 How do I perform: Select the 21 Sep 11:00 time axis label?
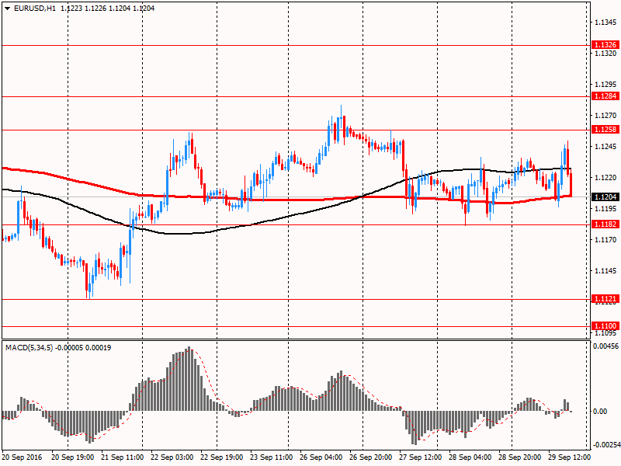(x=122, y=457)
